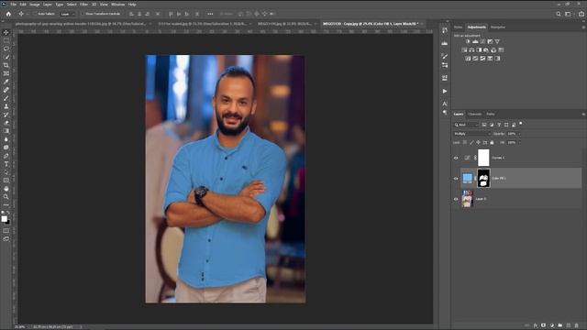The height and width of the screenshot is (330, 587).
Task: Switch to the Navigator tab
Action: 497,27
